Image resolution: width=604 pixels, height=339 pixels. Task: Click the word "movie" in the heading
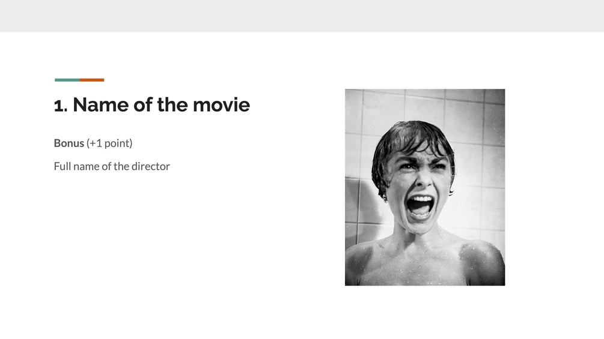pyautogui.click(x=221, y=105)
